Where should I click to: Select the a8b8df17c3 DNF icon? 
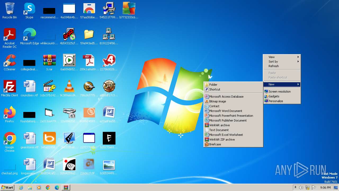coord(109,89)
